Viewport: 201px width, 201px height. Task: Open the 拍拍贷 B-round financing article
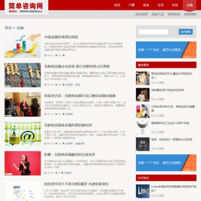[x=76, y=184]
